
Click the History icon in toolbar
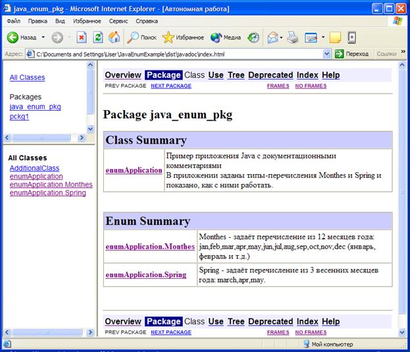(x=253, y=38)
